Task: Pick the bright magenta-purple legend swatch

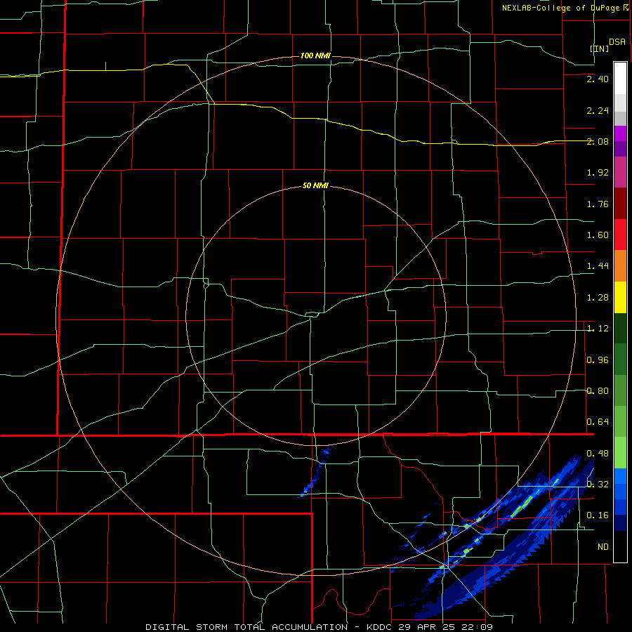Action: (x=620, y=133)
